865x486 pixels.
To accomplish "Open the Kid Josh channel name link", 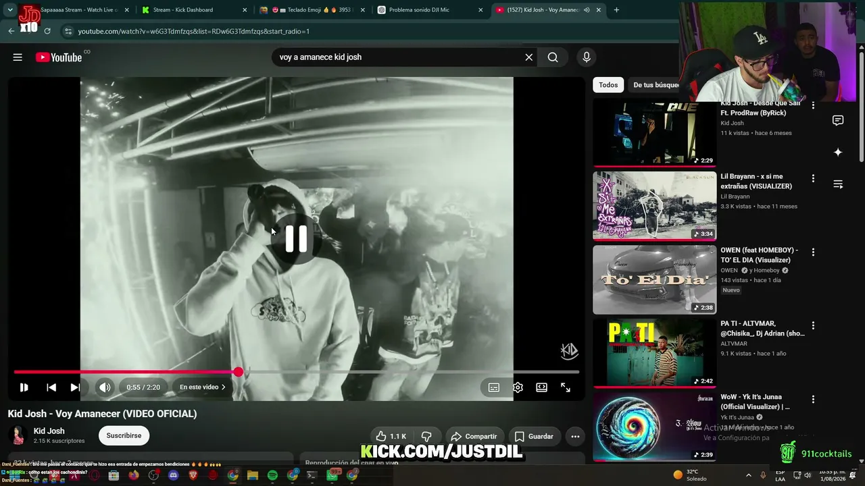I will [49, 431].
